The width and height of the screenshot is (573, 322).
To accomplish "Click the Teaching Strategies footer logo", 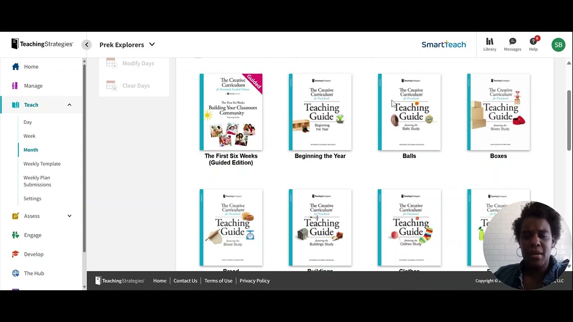I will coord(120,281).
